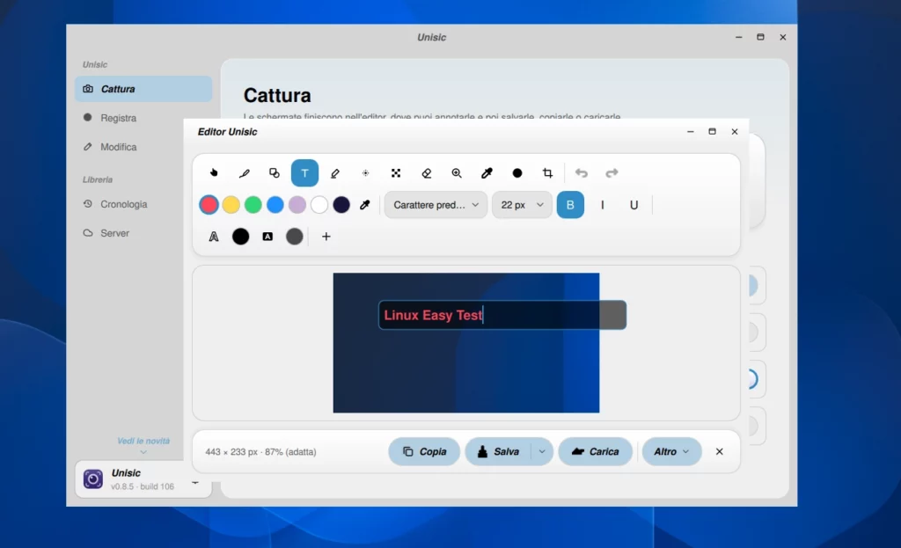Save the image with Salva

coord(498,451)
